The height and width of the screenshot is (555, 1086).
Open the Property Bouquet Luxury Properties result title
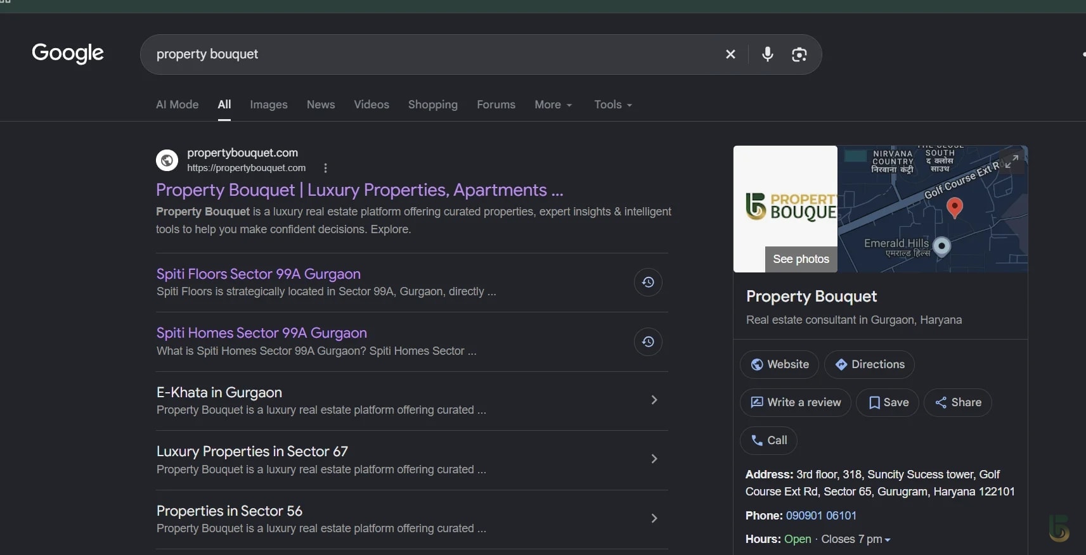(359, 190)
